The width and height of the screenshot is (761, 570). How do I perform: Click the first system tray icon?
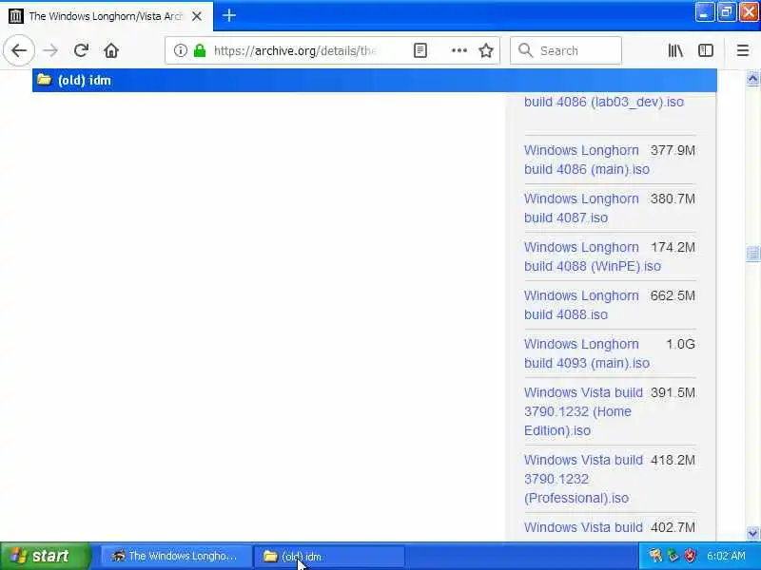[655, 556]
